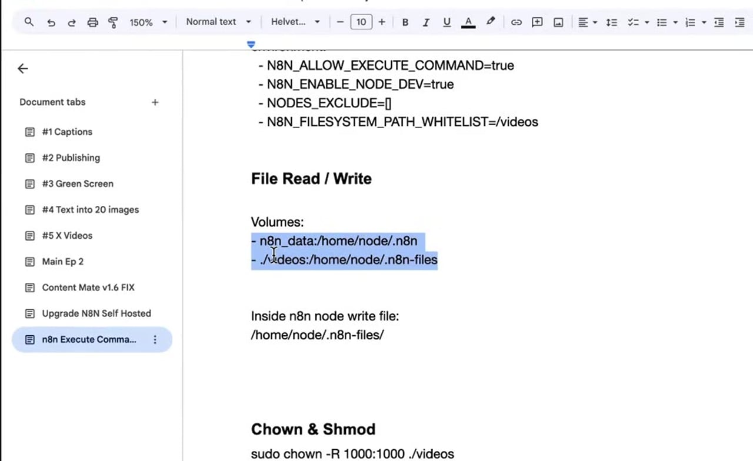Image resolution: width=753 pixels, height=461 pixels.
Task: Redo the last undone edit
Action: [72, 22]
